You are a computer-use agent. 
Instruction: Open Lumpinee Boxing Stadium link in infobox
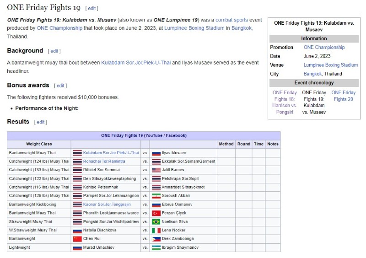pyautogui.click(x=330, y=65)
